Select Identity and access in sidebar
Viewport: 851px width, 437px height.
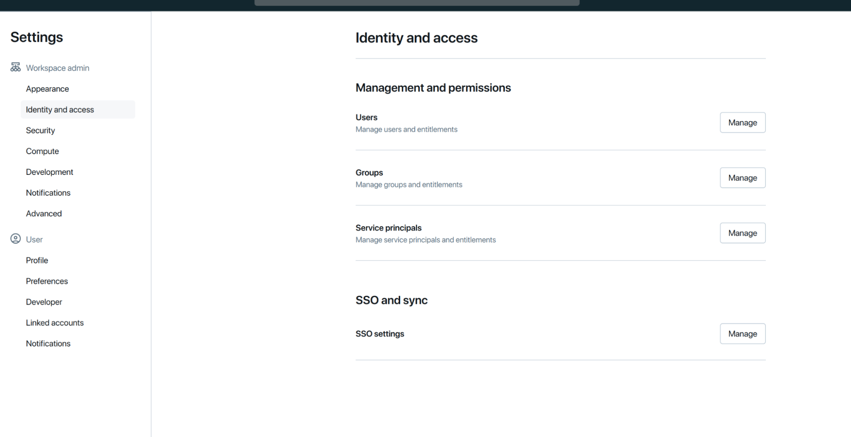pyautogui.click(x=60, y=110)
